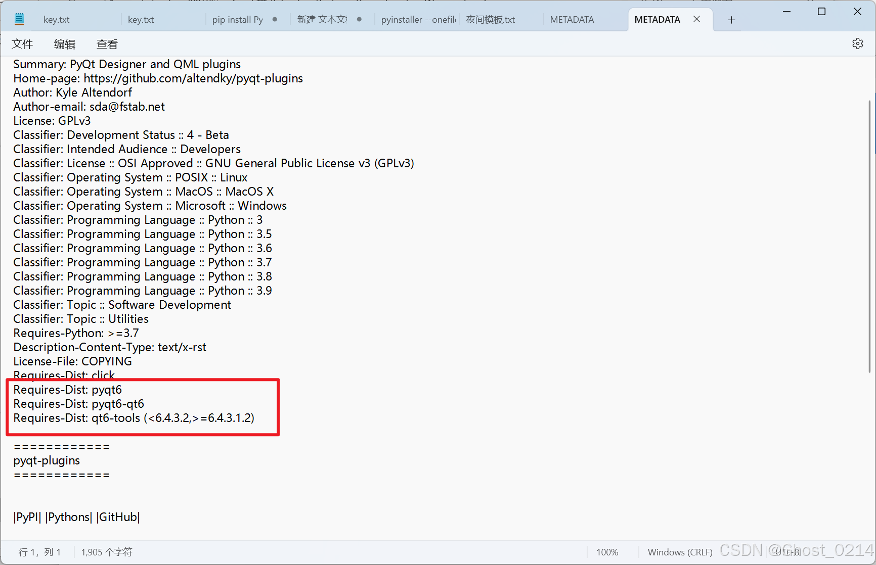Open the 编辑 menu

(65, 44)
